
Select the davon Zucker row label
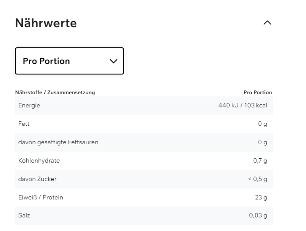tap(37, 179)
